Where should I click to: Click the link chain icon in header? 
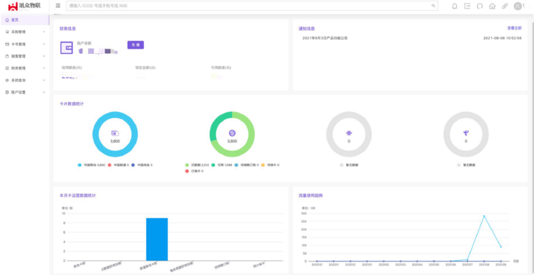(x=504, y=6)
